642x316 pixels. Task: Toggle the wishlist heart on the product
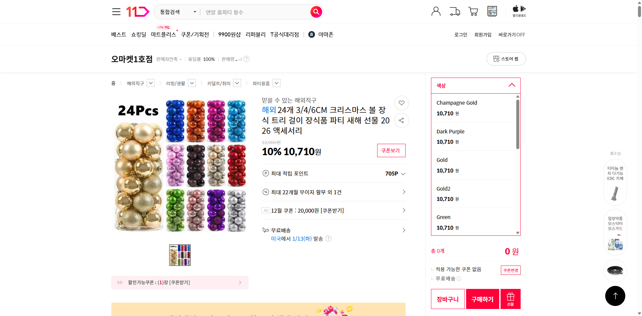401,103
